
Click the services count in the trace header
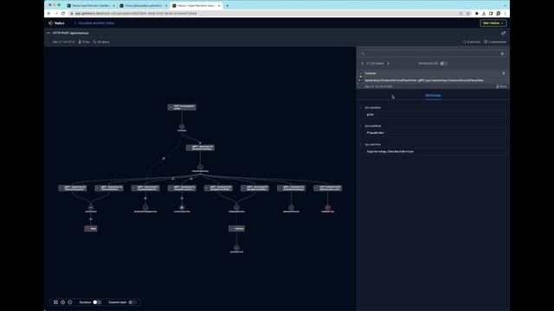[x=472, y=42]
